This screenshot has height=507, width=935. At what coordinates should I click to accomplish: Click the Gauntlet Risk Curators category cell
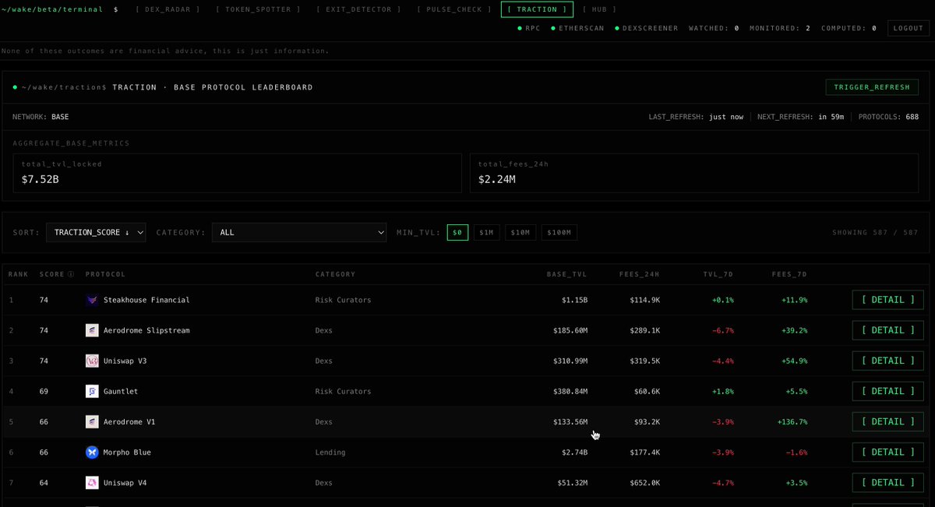[343, 391]
